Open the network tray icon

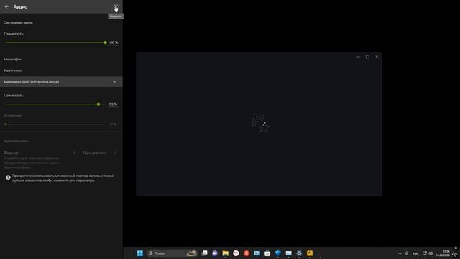(425, 253)
